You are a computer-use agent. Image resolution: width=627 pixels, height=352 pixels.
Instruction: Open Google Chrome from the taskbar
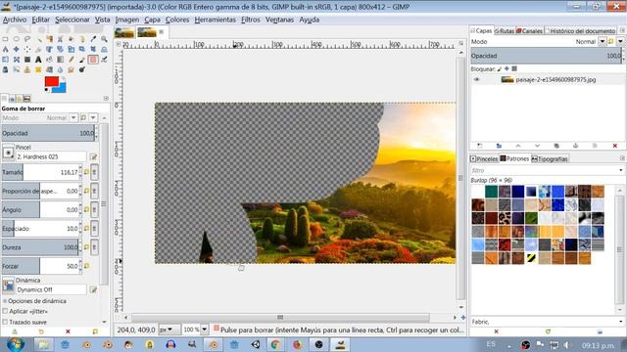point(275,344)
